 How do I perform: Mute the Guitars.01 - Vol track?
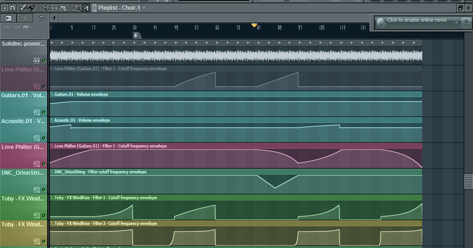[44, 112]
